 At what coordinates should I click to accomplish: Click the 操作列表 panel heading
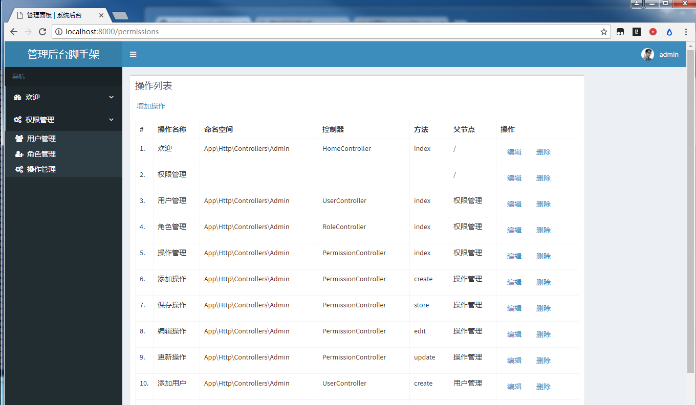click(x=154, y=86)
